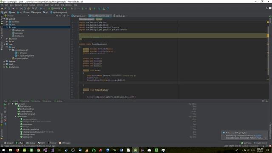
Task: Click the Copy icon in the toolbar
Action: coord(25,8)
